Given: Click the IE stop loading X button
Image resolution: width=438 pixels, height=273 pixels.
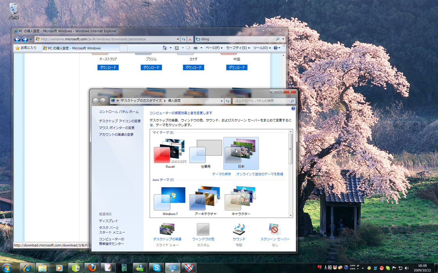Looking at the screenshot, I should pyautogui.click(x=190, y=39).
